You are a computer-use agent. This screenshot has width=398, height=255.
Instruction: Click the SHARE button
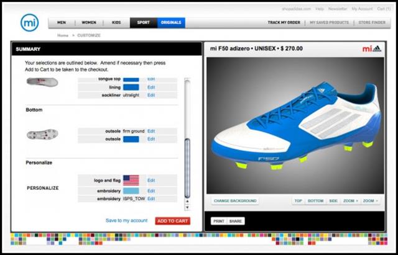[236, 221]
